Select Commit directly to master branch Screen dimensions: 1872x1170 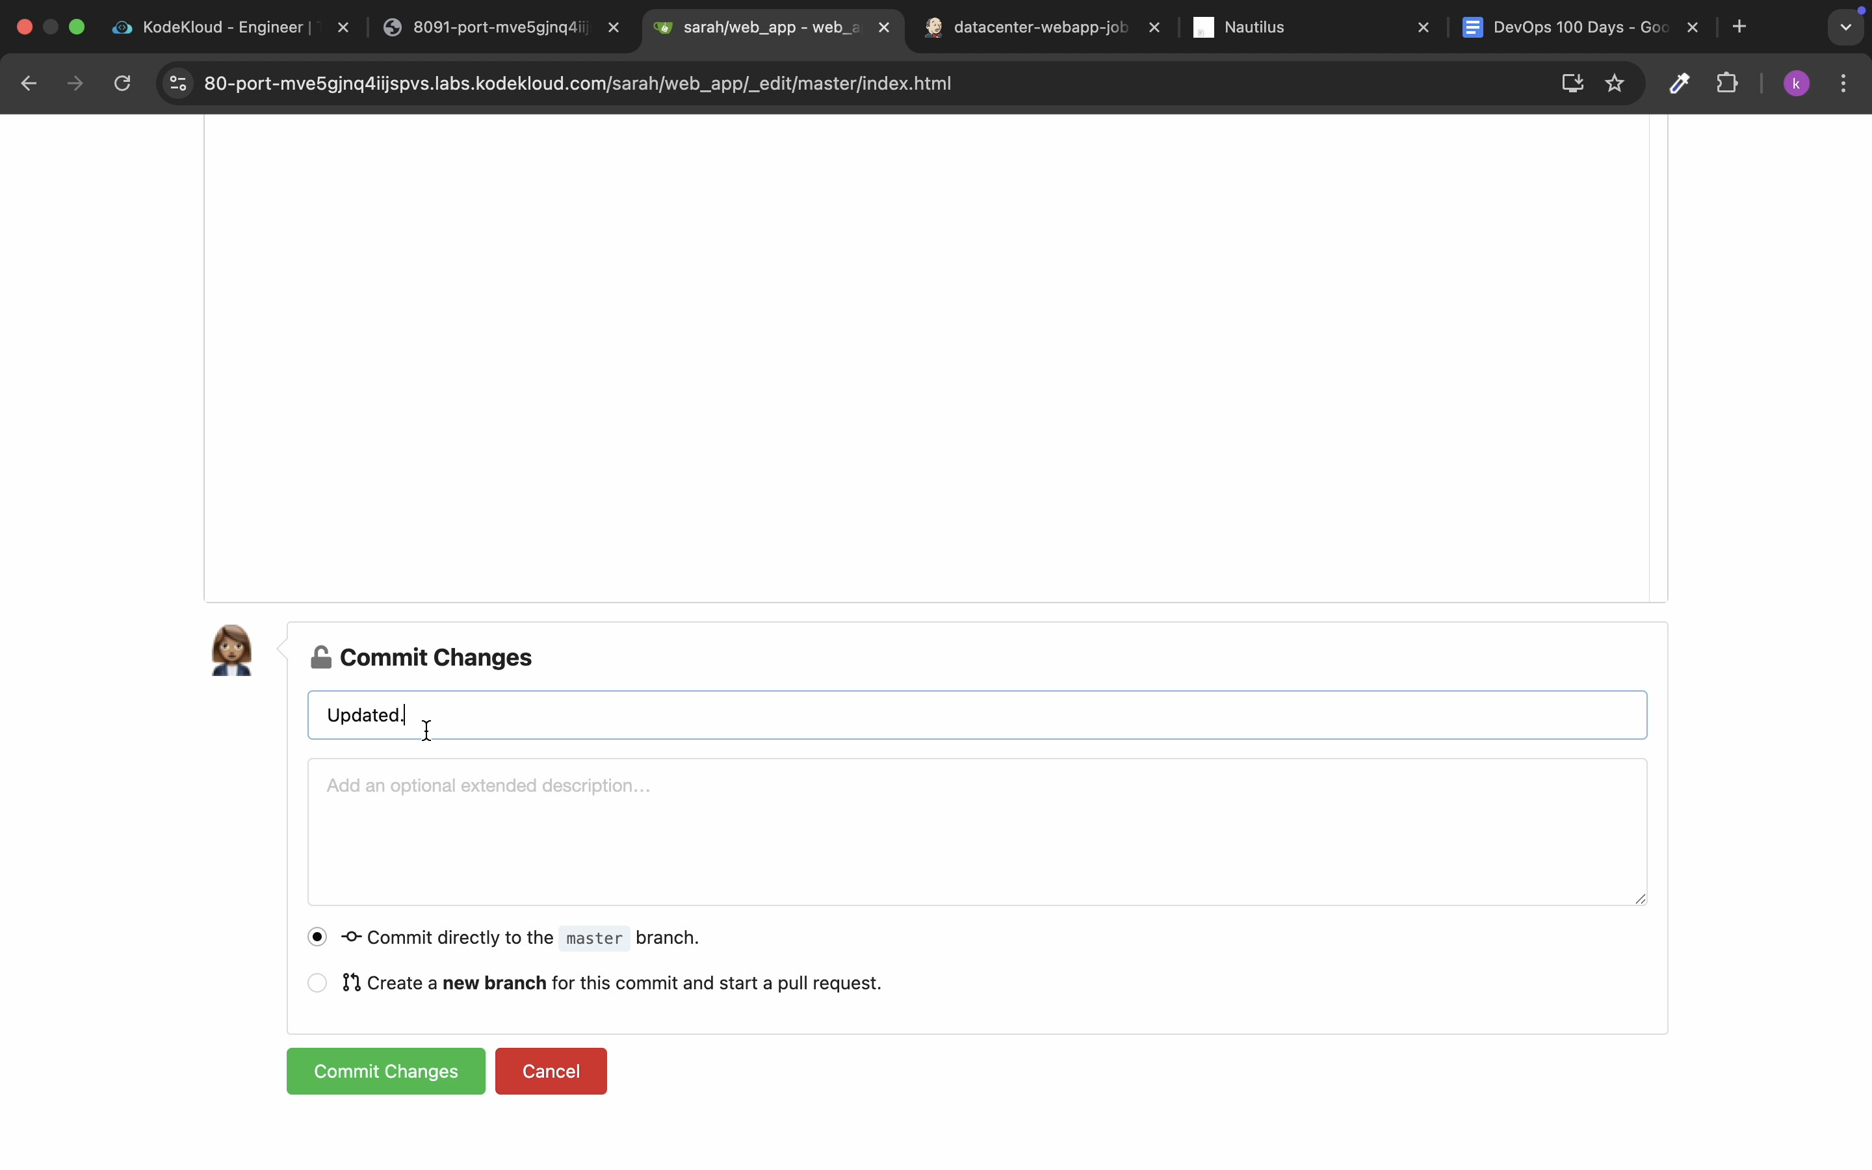[x=317, y=937]
